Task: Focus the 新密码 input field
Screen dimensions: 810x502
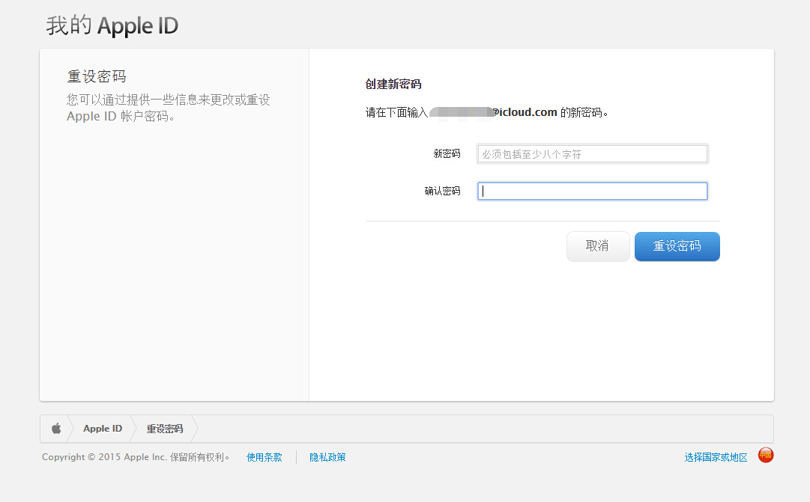Action: (593, 154)
